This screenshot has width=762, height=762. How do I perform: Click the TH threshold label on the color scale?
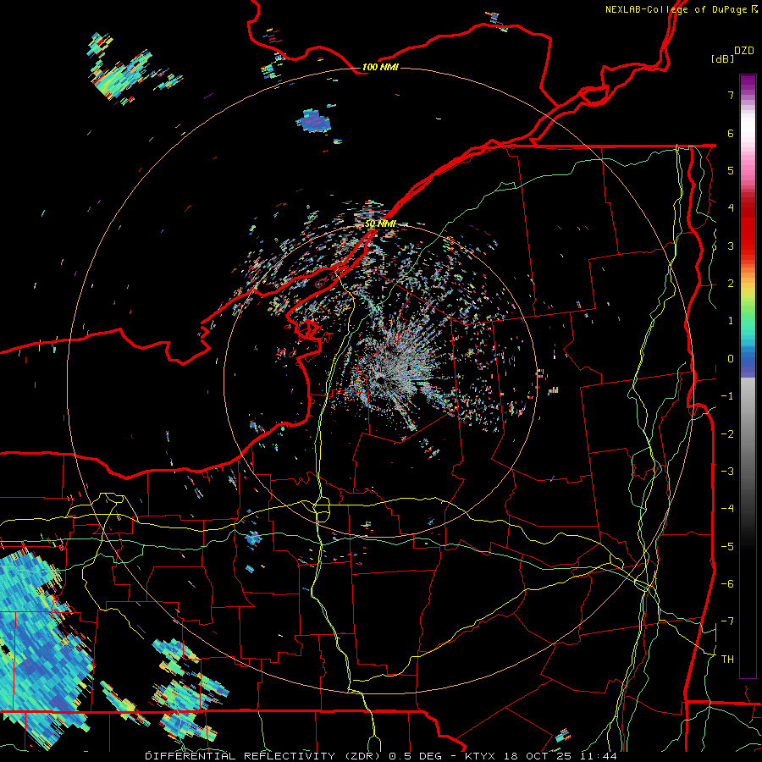[x=727, y=659]
